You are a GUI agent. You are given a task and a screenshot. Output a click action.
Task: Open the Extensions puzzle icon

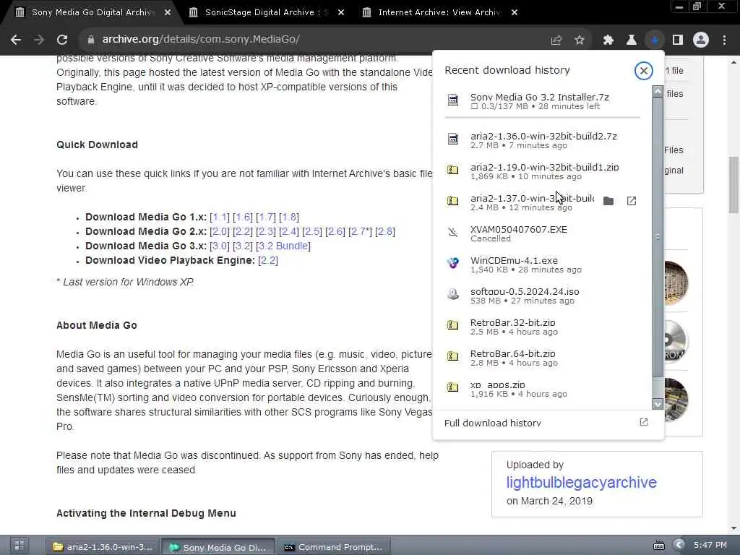point(608,40)
